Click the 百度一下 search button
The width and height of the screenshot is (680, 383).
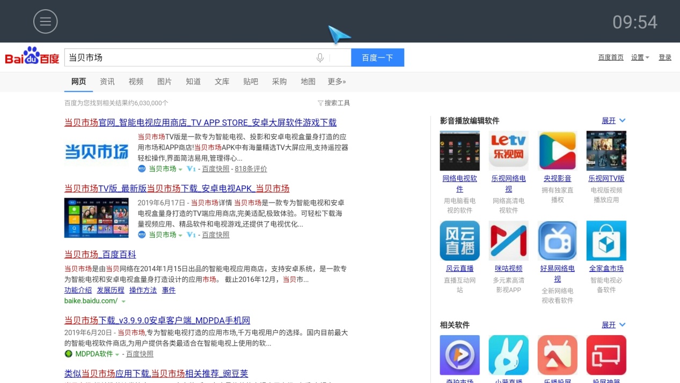click(x=377, y=57)
